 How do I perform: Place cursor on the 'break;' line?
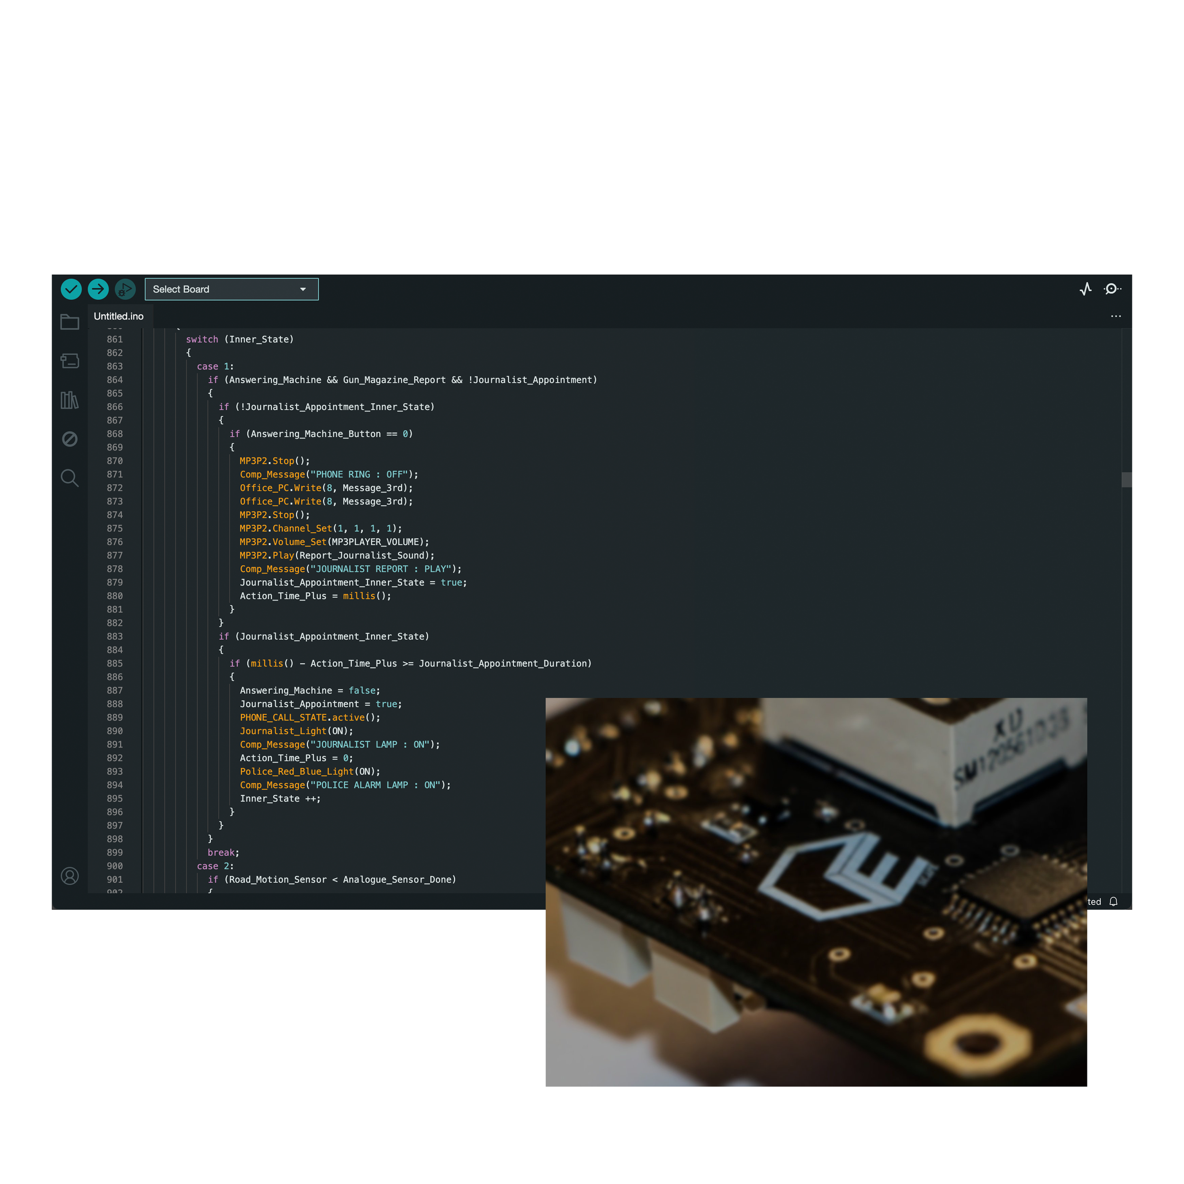223,852
